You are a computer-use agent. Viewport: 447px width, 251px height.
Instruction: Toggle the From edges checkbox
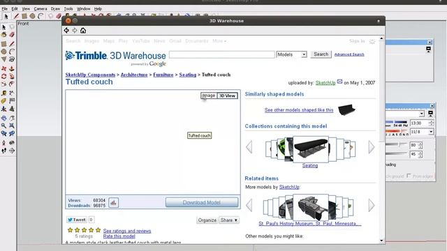[409, 176]
